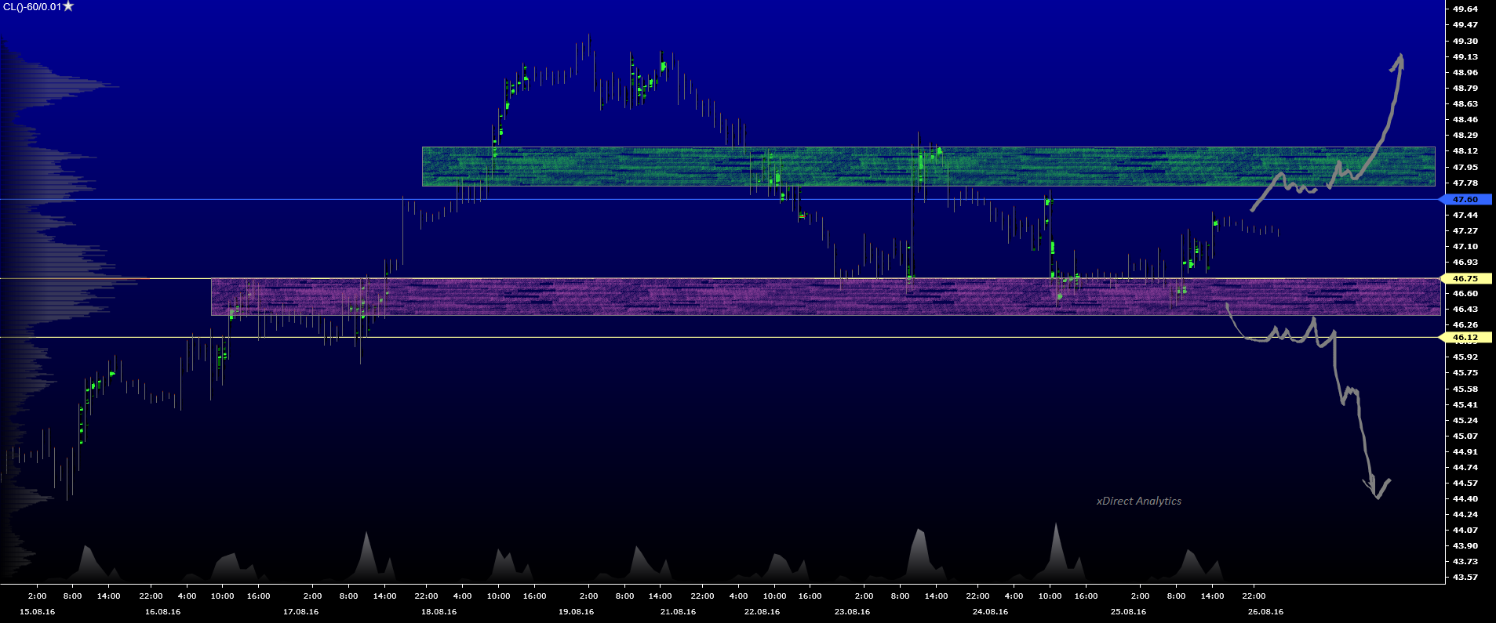Click the 15.08.16 date on time axis
Screen dimensions: 1496x623
tap(37, 611)
